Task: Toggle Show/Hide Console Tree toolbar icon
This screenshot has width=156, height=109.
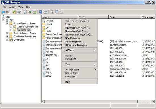Action: coord(19,12)
